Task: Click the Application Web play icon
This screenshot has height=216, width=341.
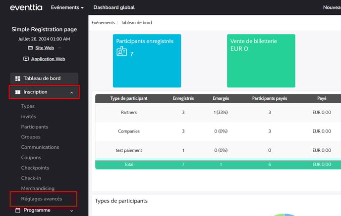Action: coord(26,59)
